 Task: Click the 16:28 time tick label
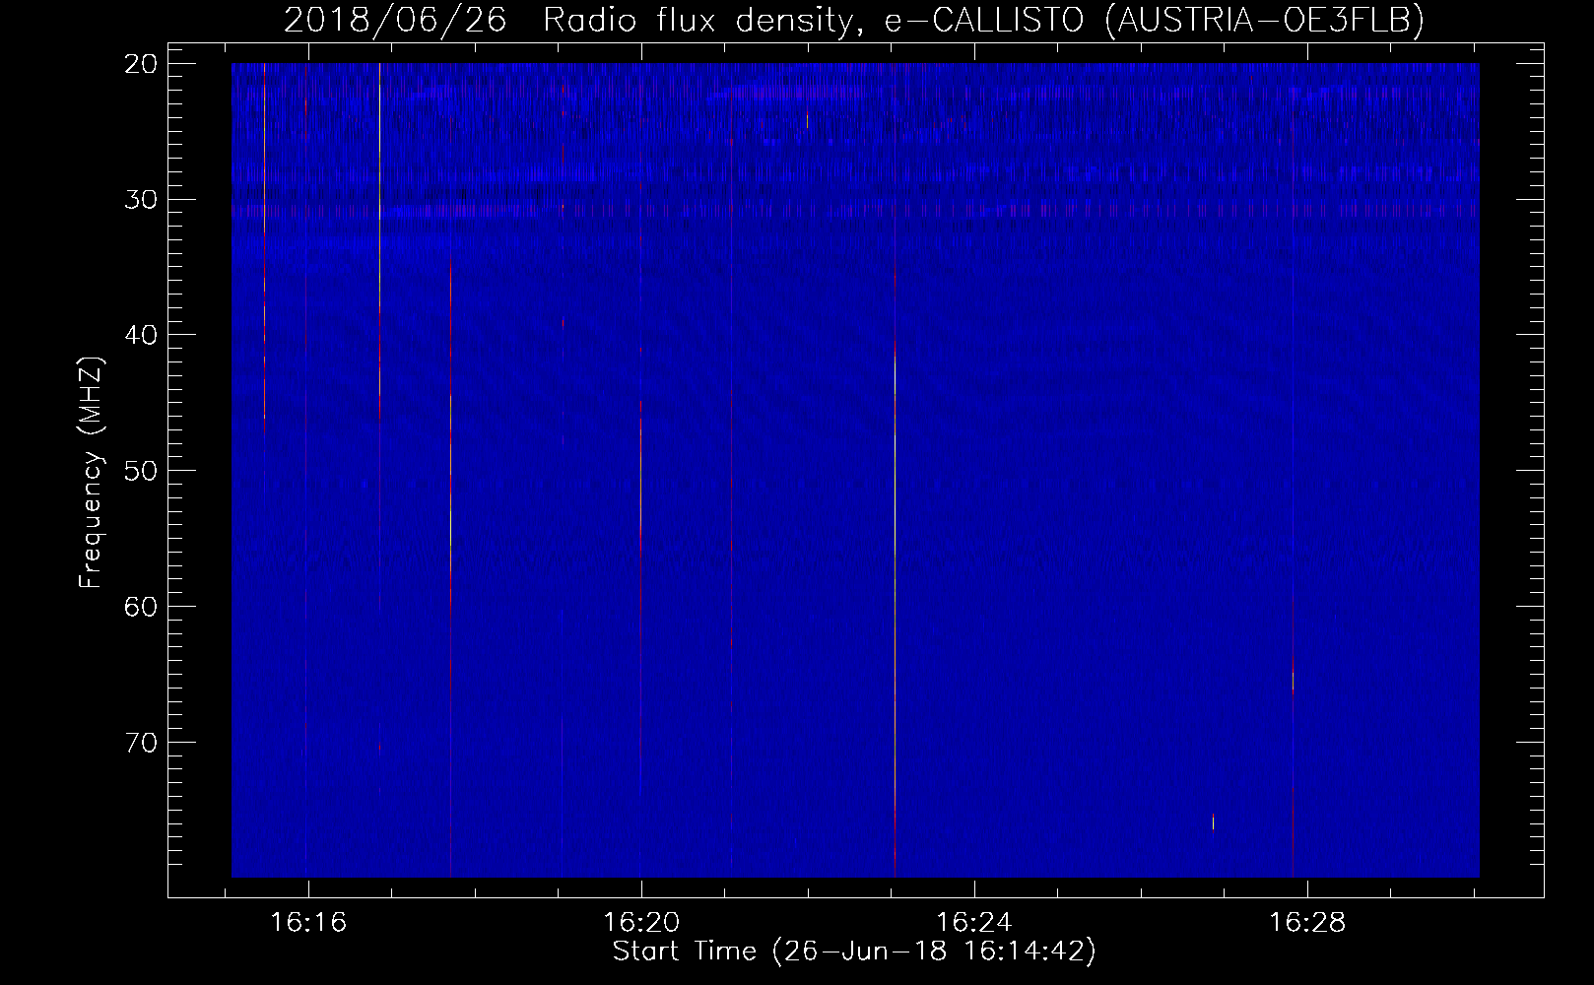coord(1306,923)
